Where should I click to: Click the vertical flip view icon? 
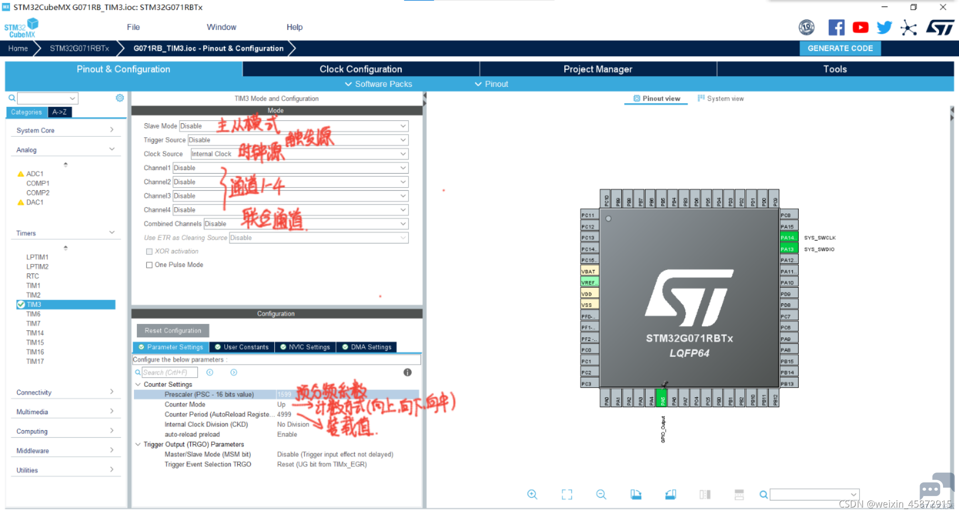click(x=705, y=495)
